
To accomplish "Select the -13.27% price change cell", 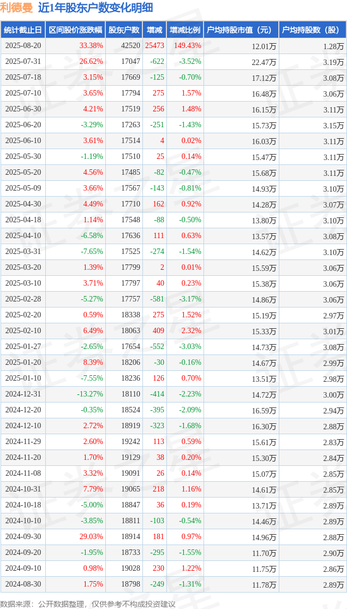I will (x=90, y=394).
